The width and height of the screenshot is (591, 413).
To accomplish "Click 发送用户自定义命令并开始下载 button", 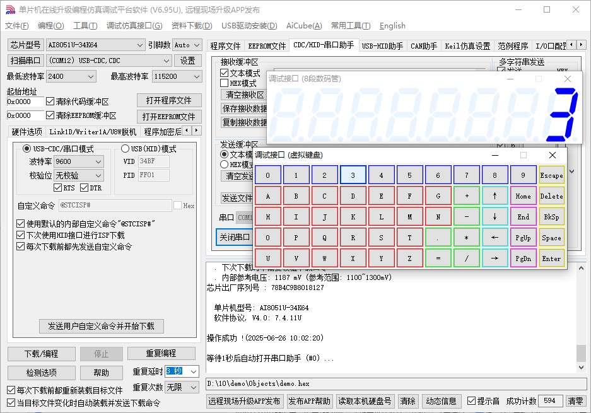I will pos(101,327).
